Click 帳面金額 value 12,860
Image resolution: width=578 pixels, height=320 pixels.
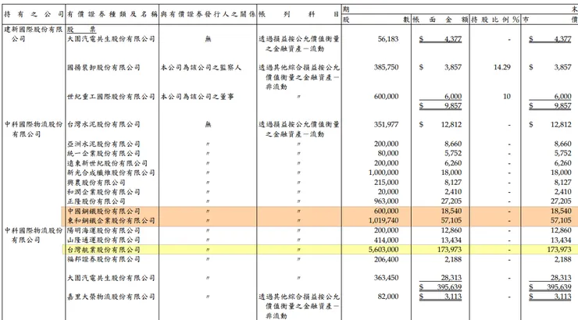pos(451,231)
